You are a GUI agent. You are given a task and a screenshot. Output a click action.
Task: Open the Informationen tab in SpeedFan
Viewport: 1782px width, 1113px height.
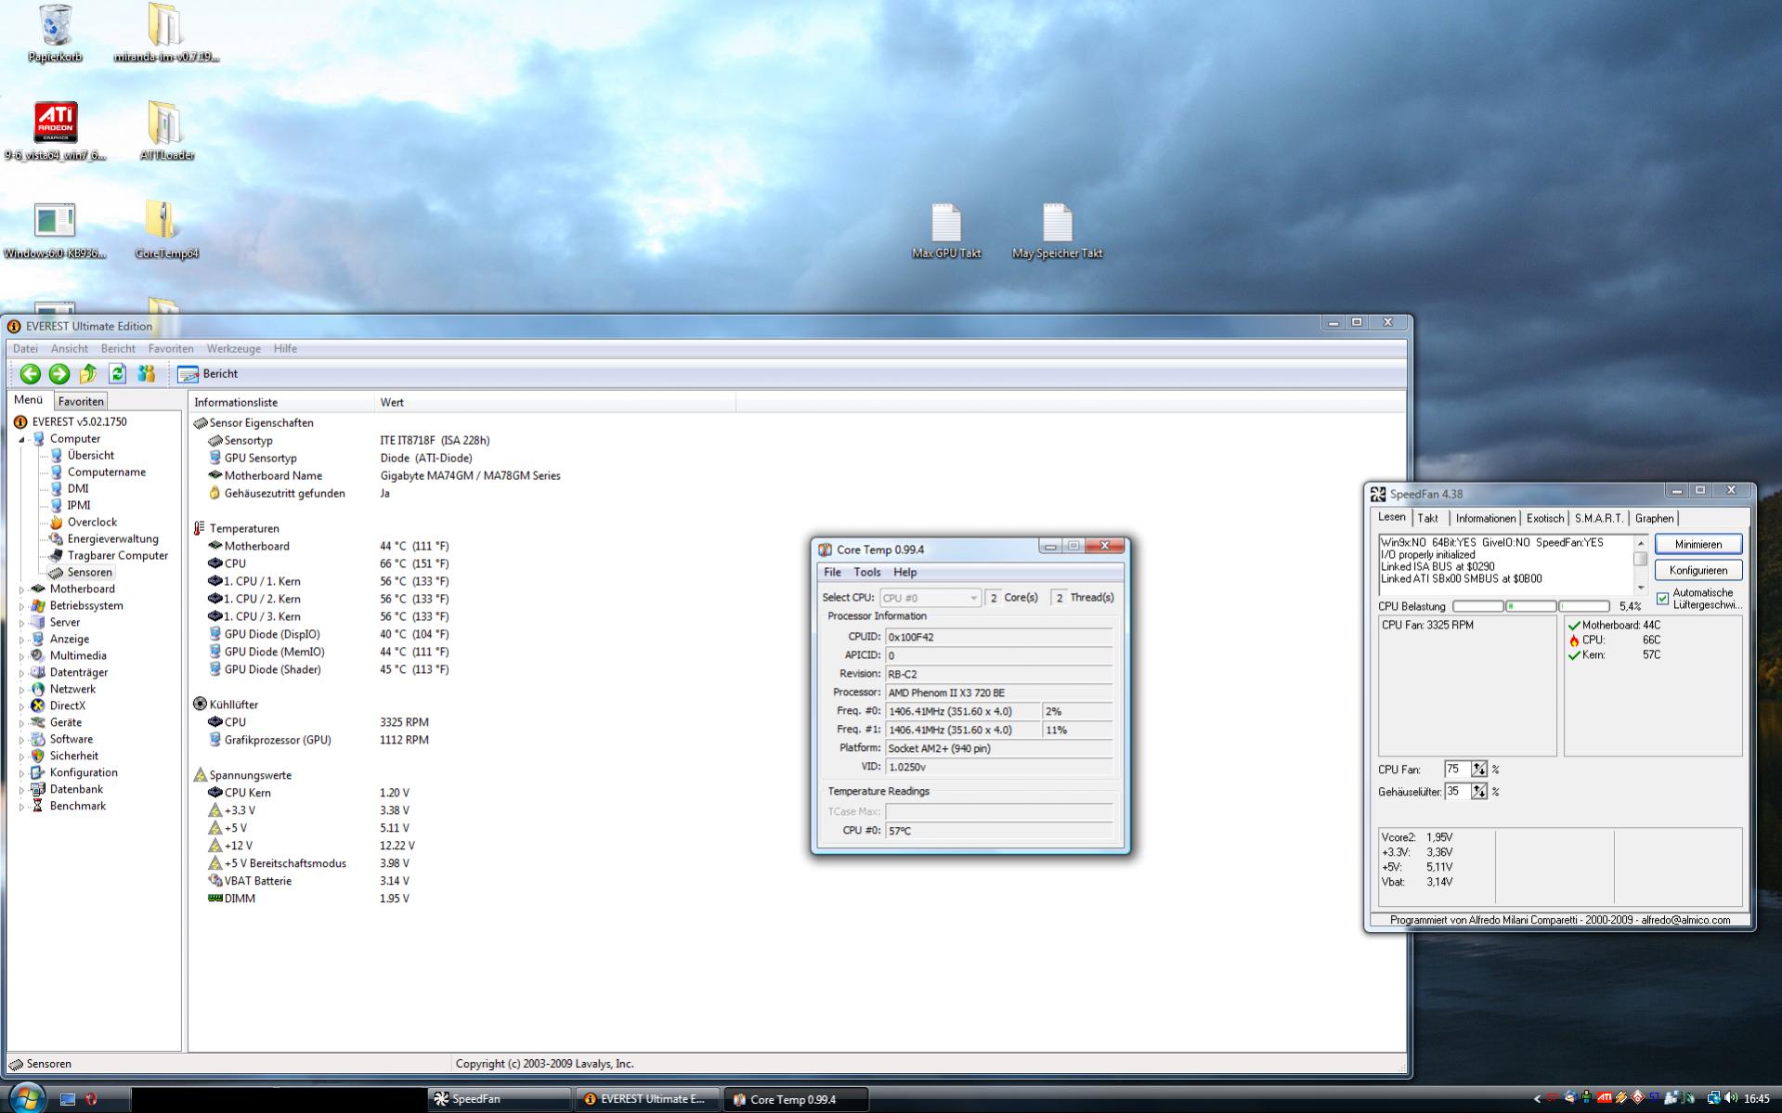(1485, 518)
